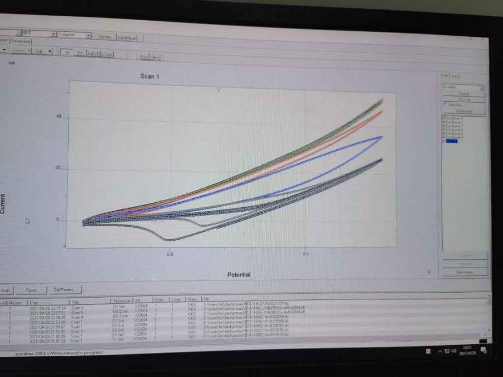The image size is (503, 377).
Task: Open the notification center icon
Action: coord(483,350)
